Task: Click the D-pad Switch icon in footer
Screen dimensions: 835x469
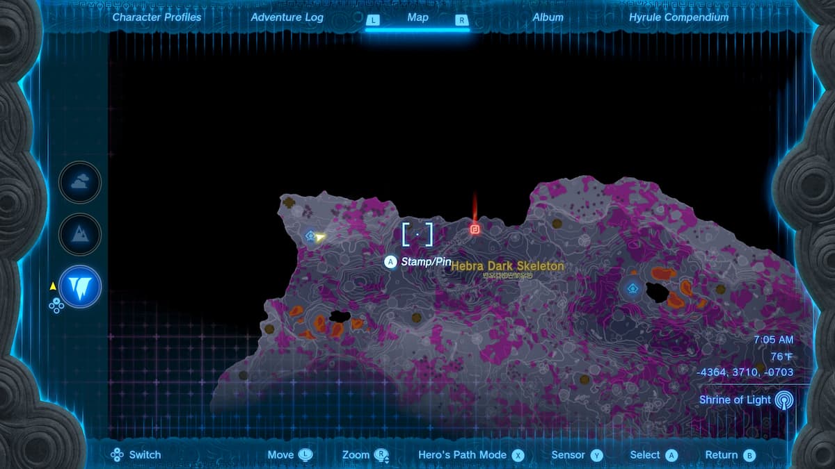Action: 117,455
